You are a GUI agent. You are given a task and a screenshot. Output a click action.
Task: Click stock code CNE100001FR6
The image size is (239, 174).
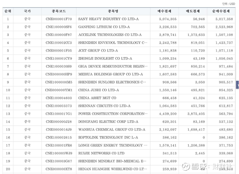click(59, 145)
